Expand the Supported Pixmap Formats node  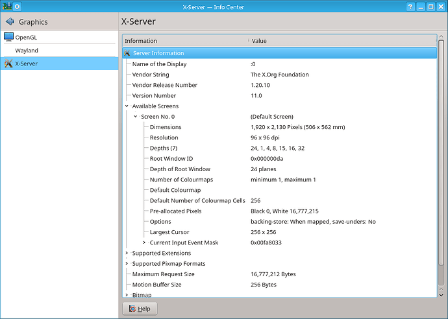[x=127, y=263]
